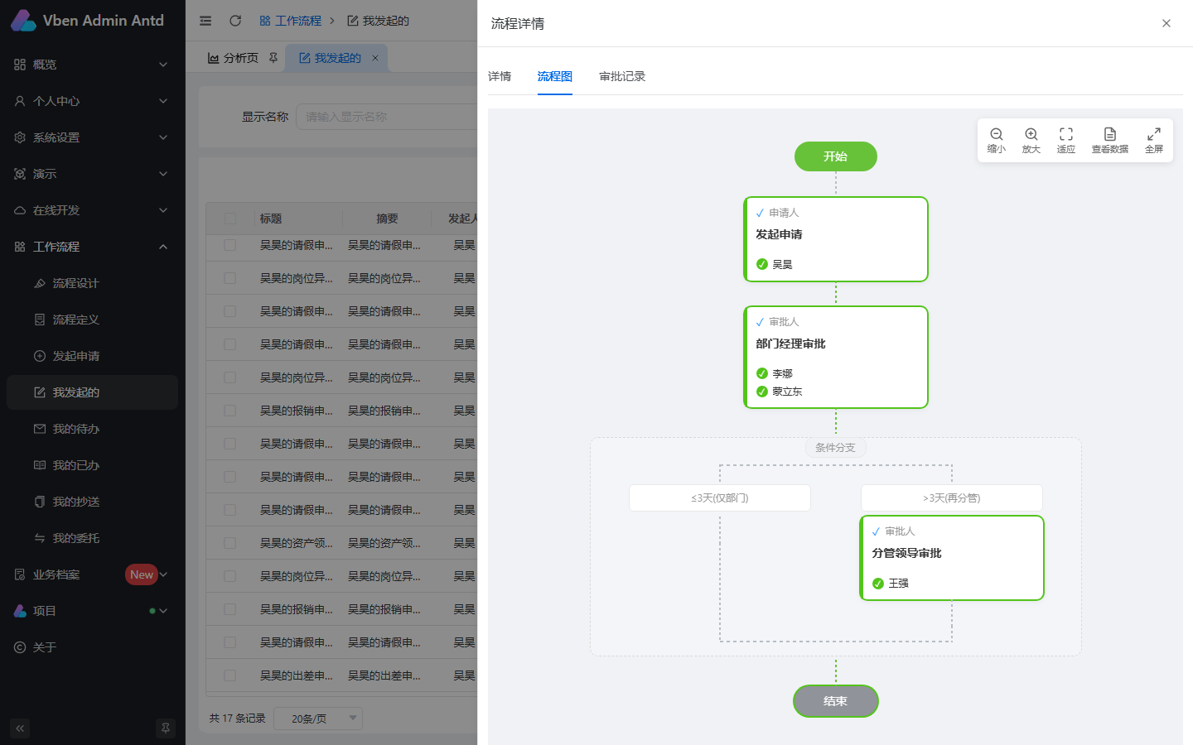Tick the checkbox of the 吴昊的资产领 row
1193x745 pixels.
[230, 543]
